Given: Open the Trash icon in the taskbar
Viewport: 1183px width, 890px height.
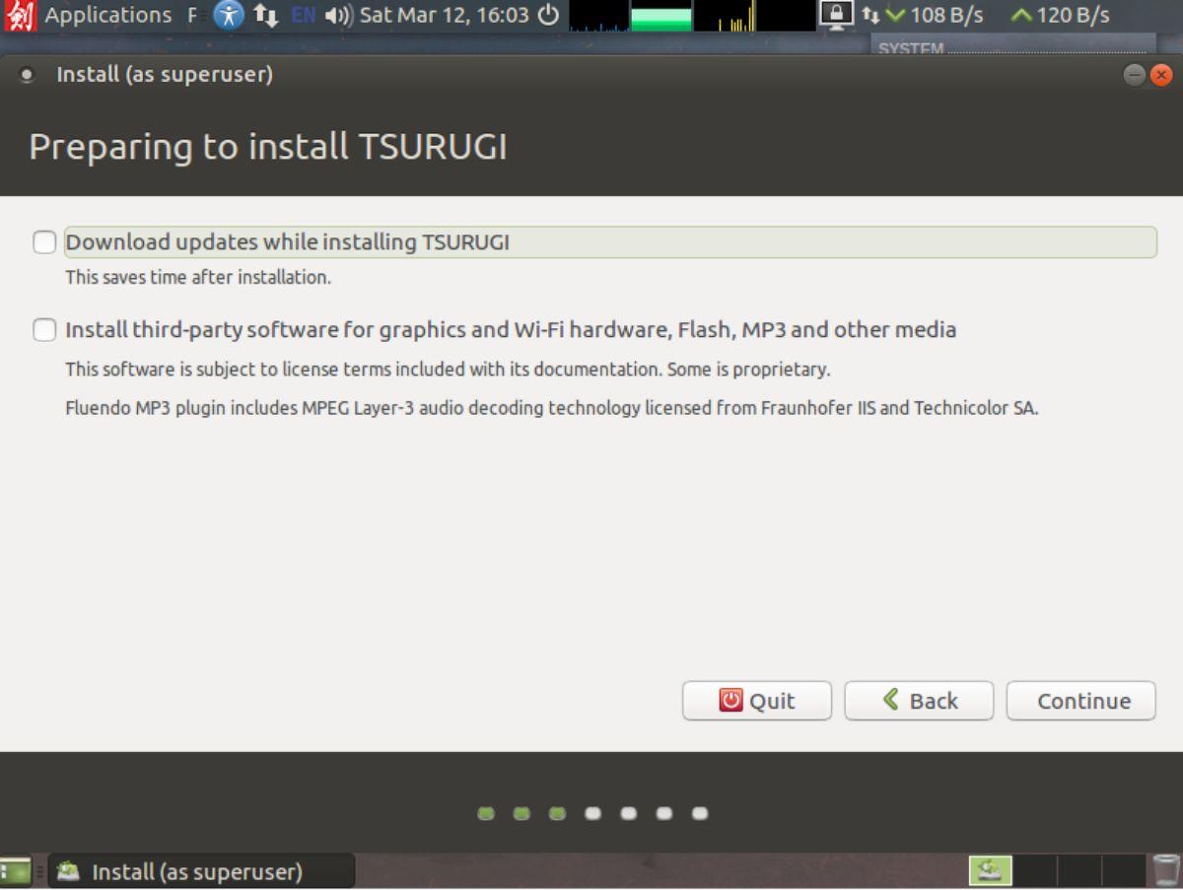Looking at the screenshot, I should coord(1164,870).
